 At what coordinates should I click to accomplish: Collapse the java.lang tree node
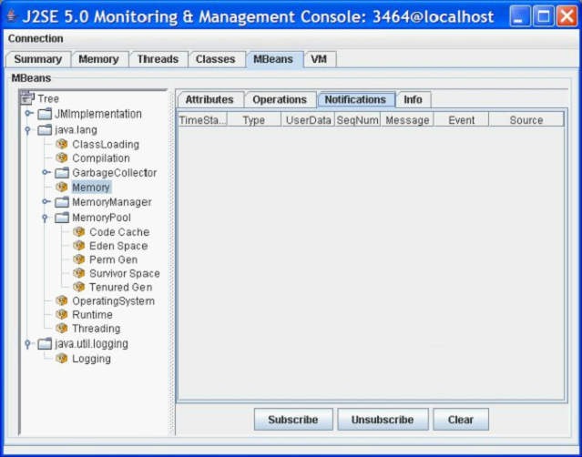pyautogui.click(x=27, y=130)
